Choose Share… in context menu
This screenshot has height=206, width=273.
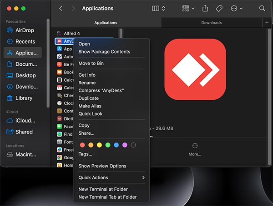click(111, 133)
